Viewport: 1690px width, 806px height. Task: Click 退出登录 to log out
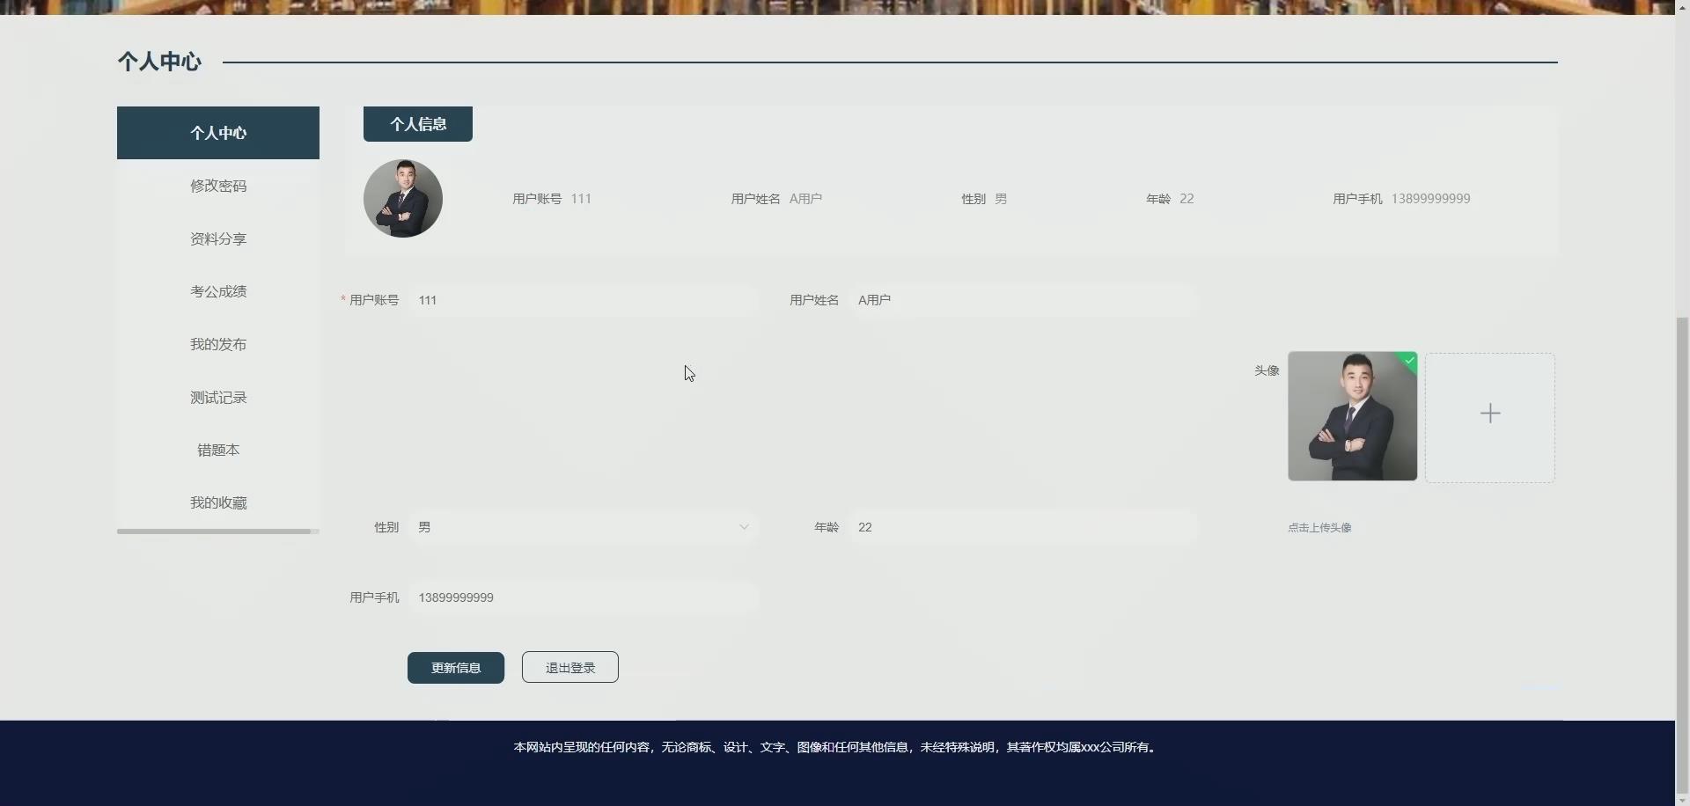pyautogui.click(x=569, y=666)
